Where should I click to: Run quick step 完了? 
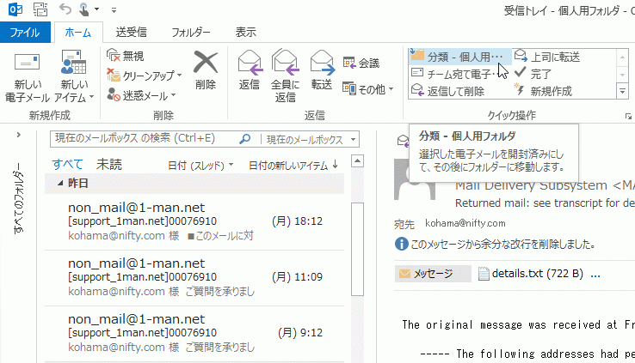(x=533, y=74)
